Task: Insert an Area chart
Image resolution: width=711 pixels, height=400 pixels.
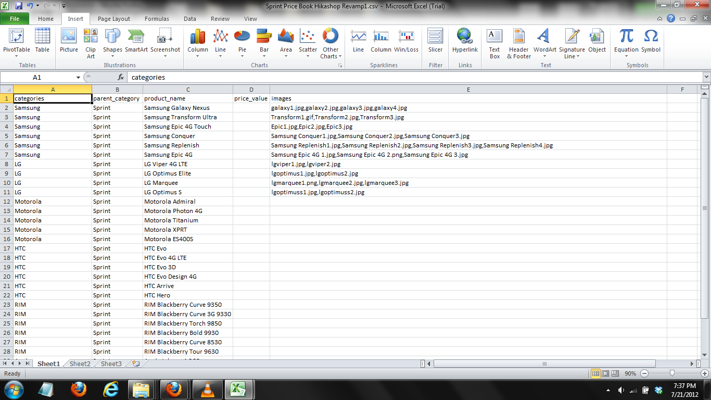Action: [286, 43]
